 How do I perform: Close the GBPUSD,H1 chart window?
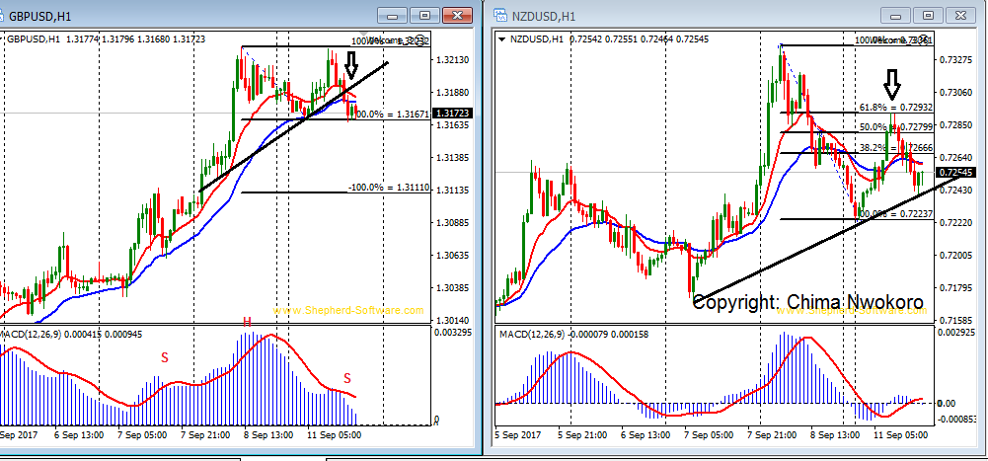pyautogui.click(x=458, y=16)
